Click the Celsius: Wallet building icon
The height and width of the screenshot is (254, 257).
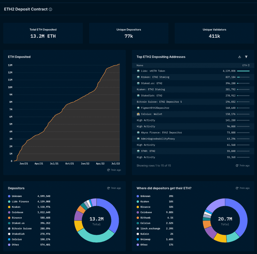coord(138,114)
